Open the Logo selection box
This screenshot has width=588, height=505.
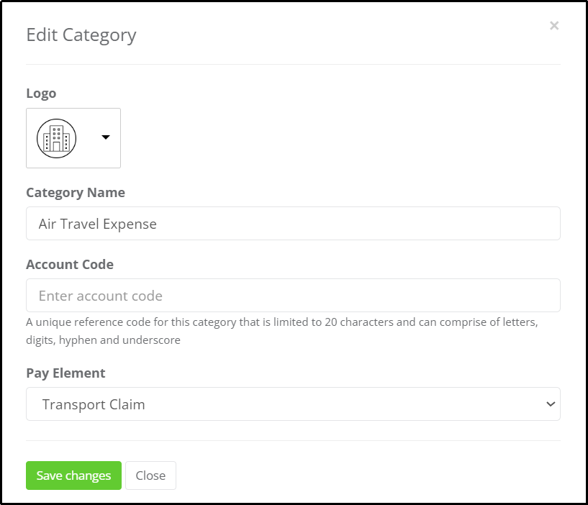73,138
